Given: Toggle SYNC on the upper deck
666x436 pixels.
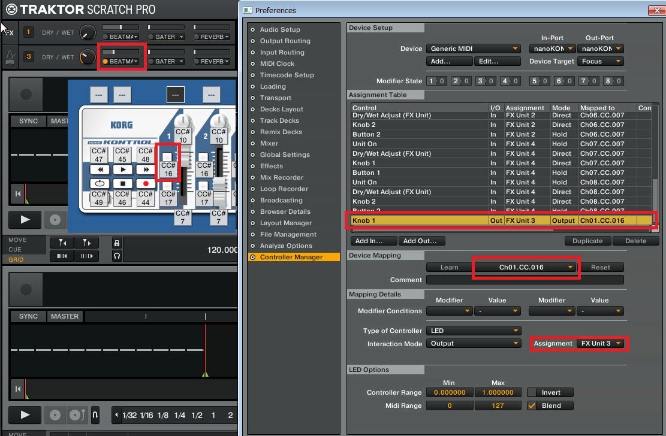Looking at the screenshot, I should point(28,121).
